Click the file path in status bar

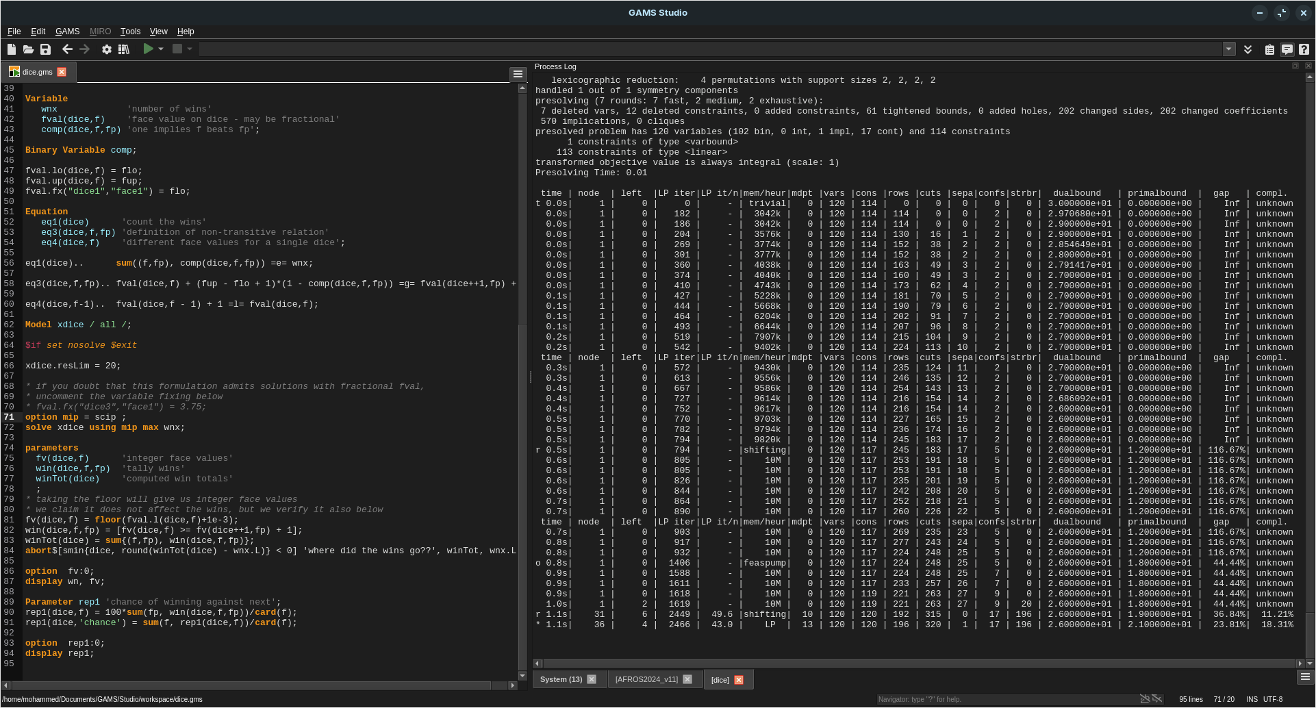pos(102,699)
